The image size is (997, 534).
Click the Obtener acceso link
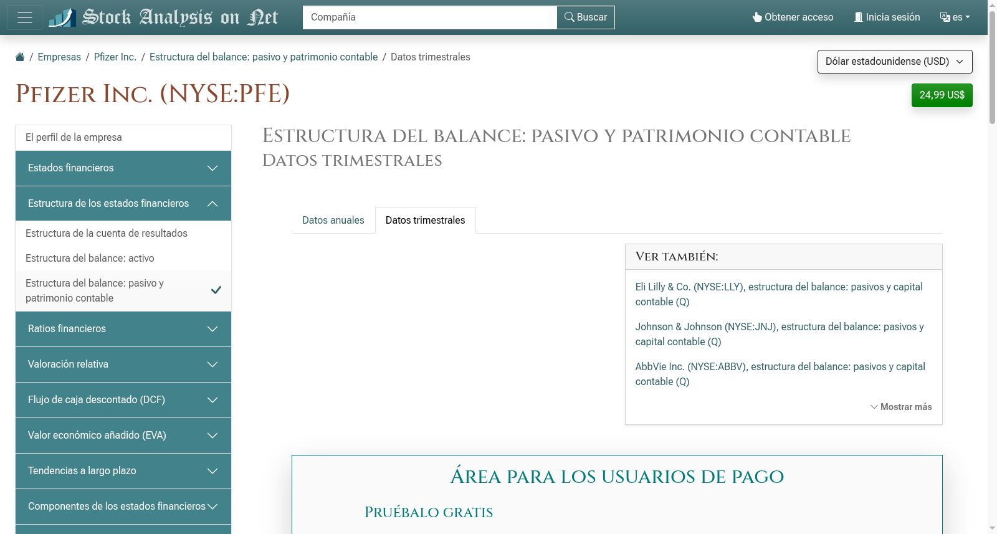coord(793,17)
